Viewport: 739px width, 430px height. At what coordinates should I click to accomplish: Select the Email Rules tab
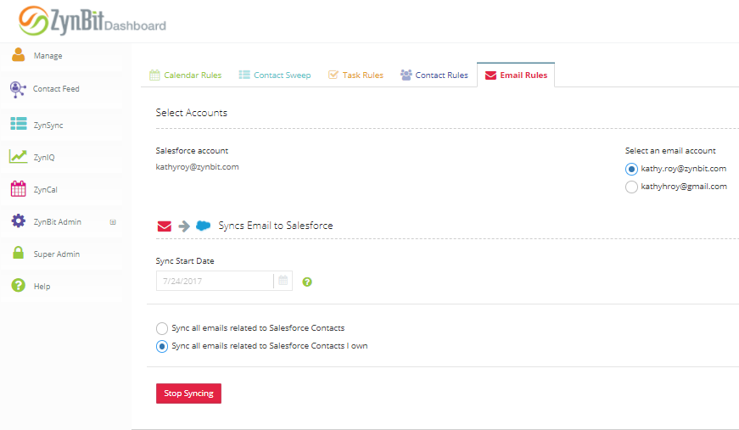(516, 75)
